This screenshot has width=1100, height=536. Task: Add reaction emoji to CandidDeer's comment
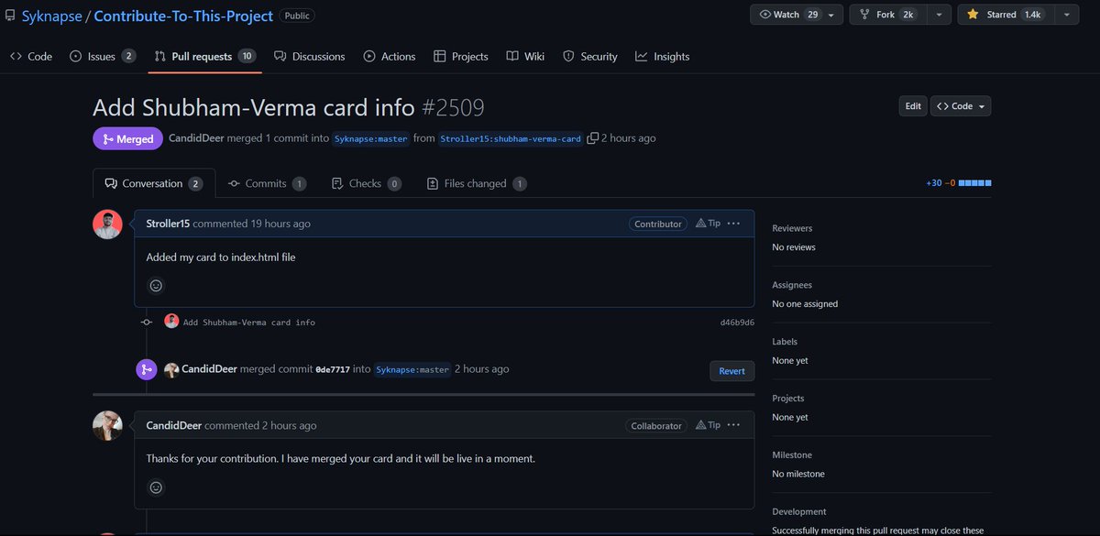tap(156, 487)
